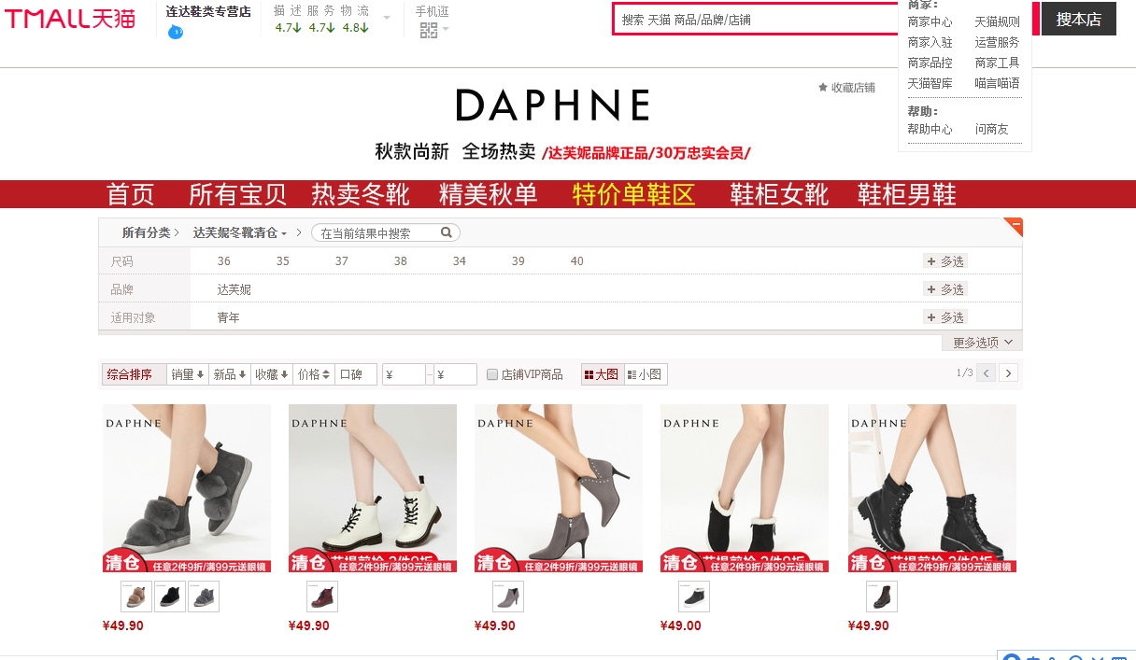Viewport: 1136px width, 660px height.
Task: Open the white lace-up boots product image
Action: [373, 488]
